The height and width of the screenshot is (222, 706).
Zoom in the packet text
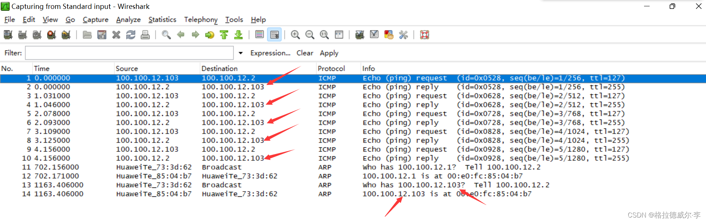pyautogui.click(x=295, y=35)
